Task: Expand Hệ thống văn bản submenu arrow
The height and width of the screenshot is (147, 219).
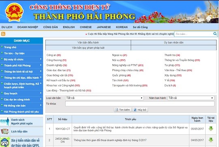Action: tap(41, 105)
